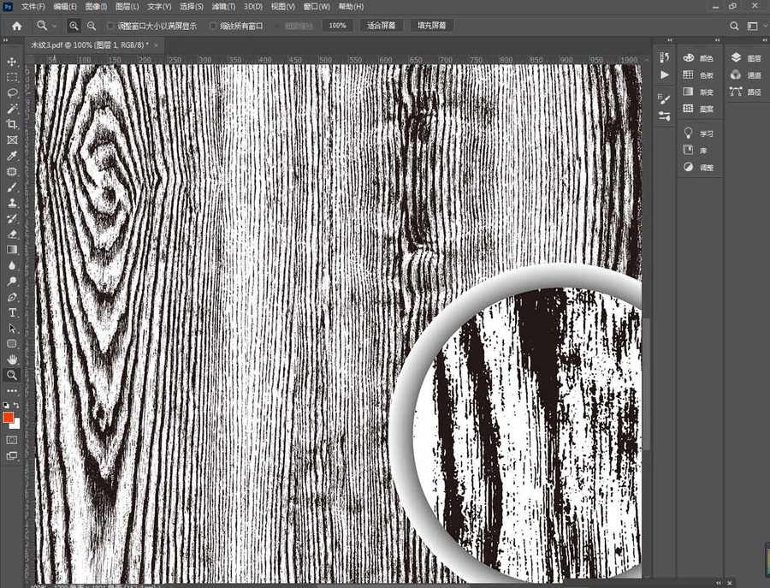
Task: Select the Eraser tool
Action: click(12, 235)
